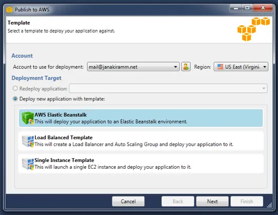Image resolution: width=278 pixels, height=215 pixels.
Task: Click the Back button
Action: 178,201
